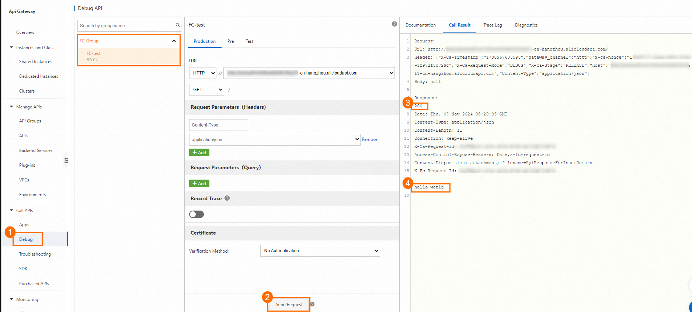
Task: Open APIs in the sidebar
Action: coord(23,136)
